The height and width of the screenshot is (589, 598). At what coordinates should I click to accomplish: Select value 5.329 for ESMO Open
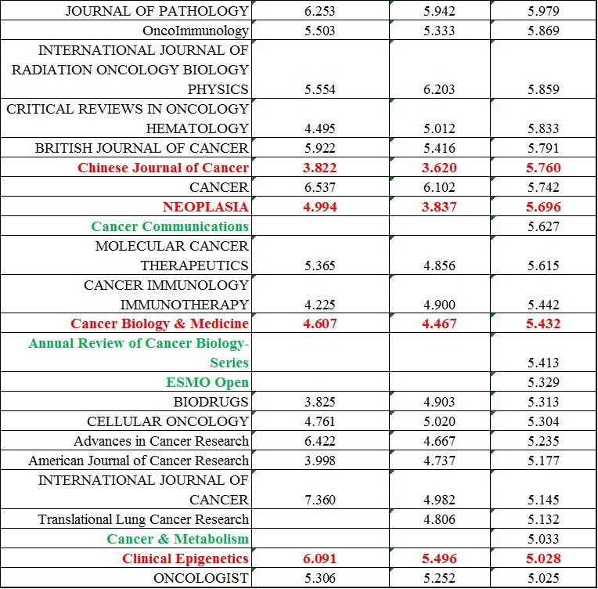pyautogui.click(x=543, y=382)
